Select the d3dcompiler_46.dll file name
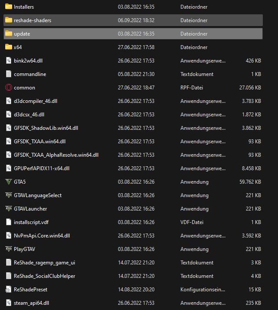 (x=36, y=101)
